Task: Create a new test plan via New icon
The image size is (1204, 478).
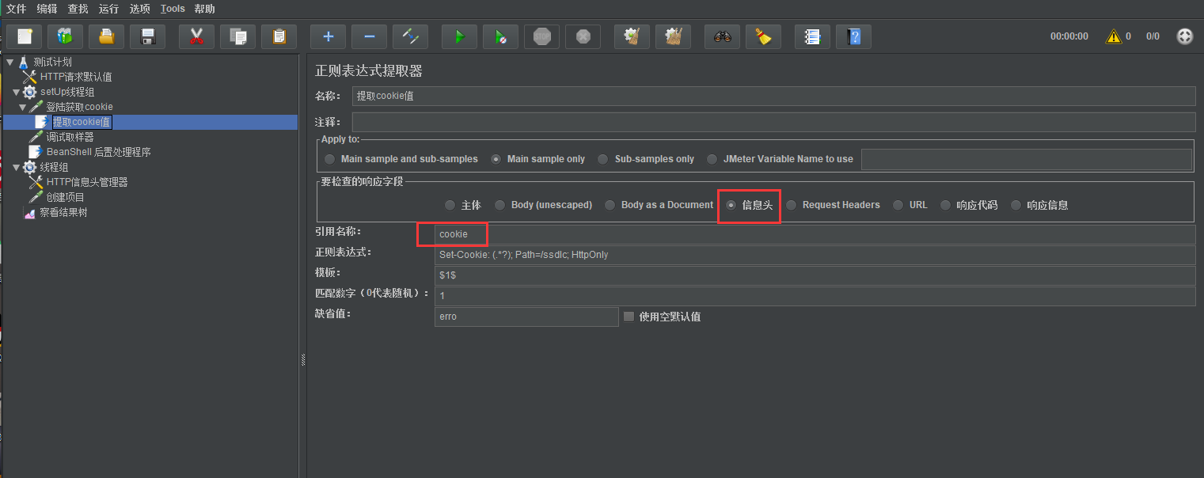Action: 25,36
